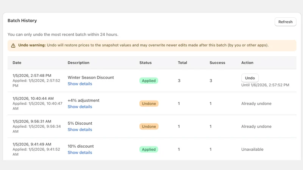
Task: Click Applied badge for 10% discount
Action: [x=148, y=149]
